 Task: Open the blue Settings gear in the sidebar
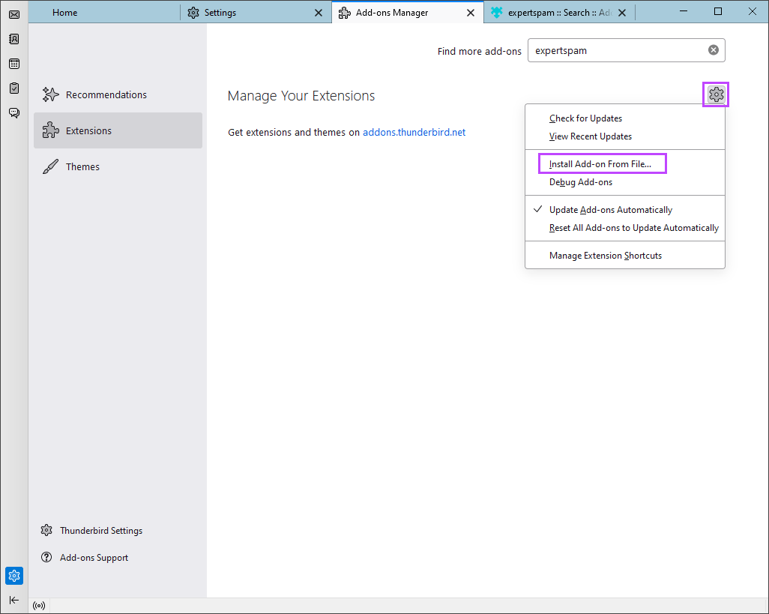click(13, 576)
